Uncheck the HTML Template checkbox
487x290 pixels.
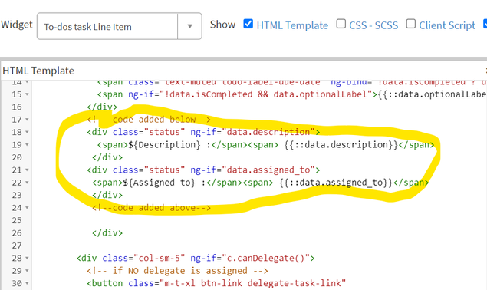pos(248,24)
